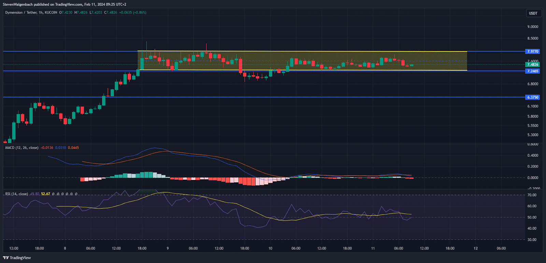
Task: Click the 7.9770 blue price label
Action: [x=533, y=52]
